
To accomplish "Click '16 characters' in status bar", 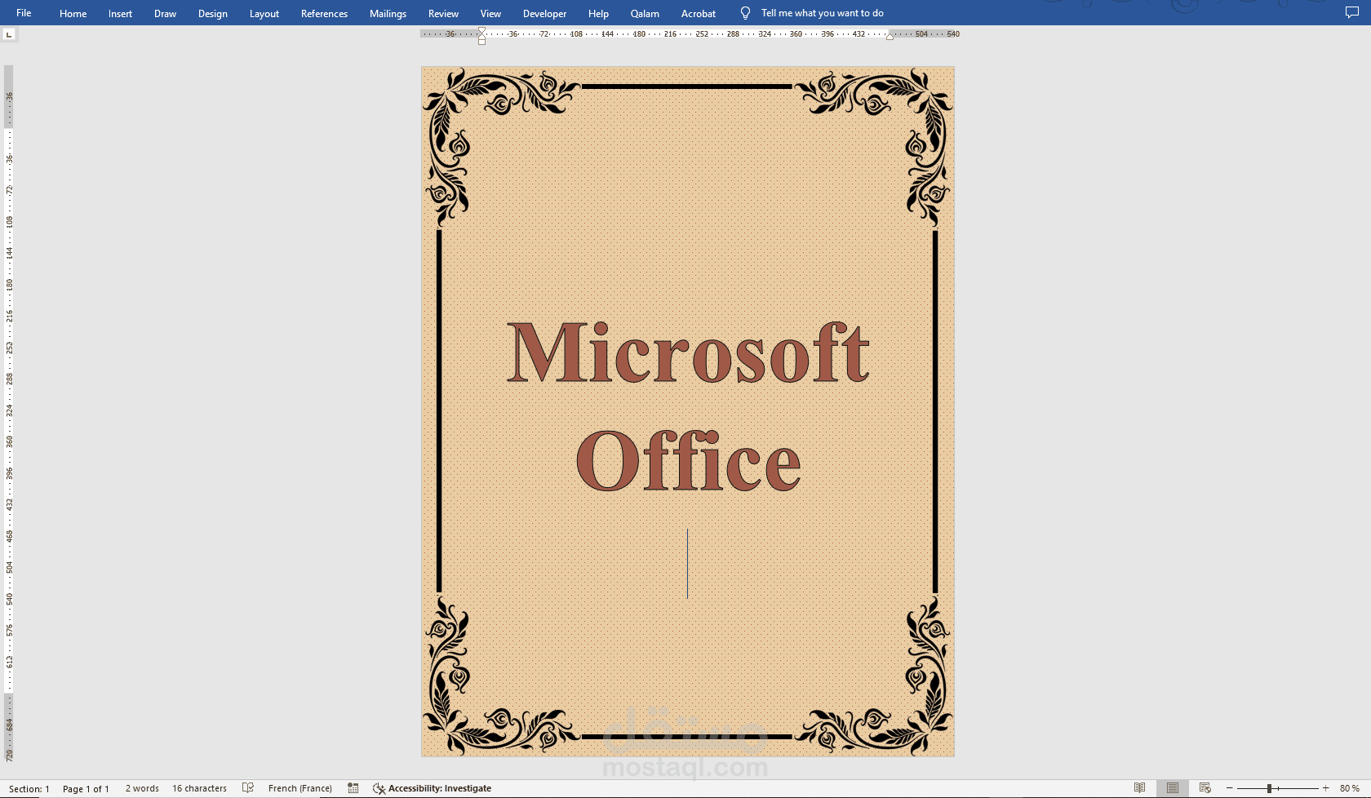I will (x=199, y=789).
